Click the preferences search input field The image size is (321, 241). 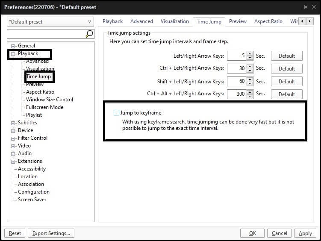46,34
